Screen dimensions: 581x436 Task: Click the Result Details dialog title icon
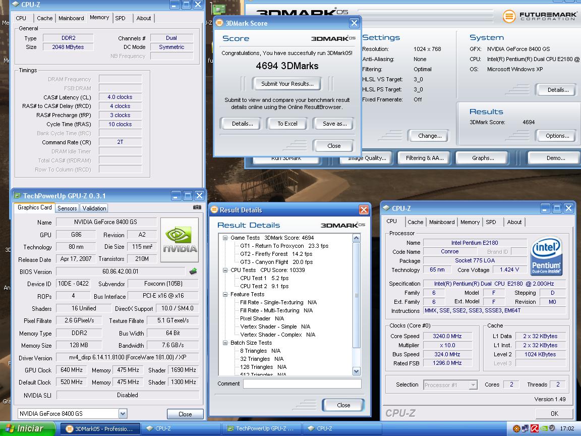click(x=214, y=210)
